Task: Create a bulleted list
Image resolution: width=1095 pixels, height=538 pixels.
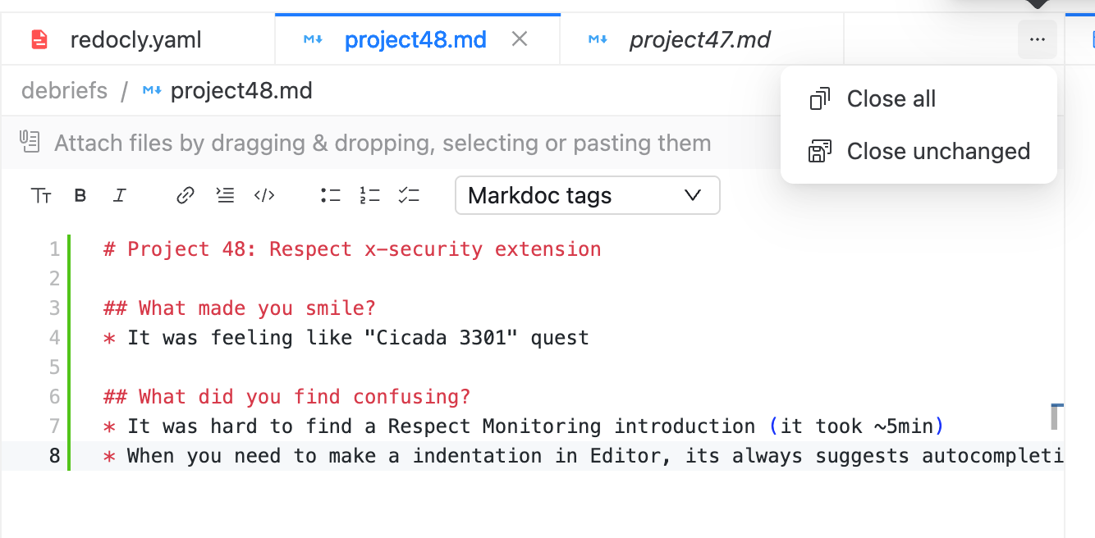Action: pos(331,195)
